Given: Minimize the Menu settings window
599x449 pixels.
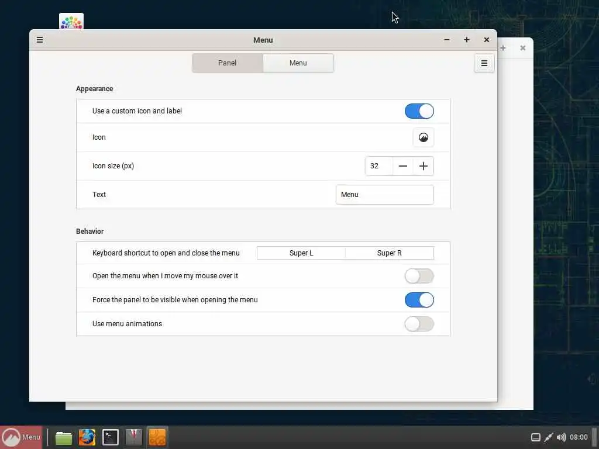Looking at the screenshot, I should pos(447,40).
